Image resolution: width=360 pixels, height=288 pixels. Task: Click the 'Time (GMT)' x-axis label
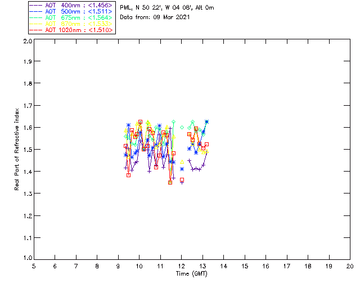click(x=192, y=274)
